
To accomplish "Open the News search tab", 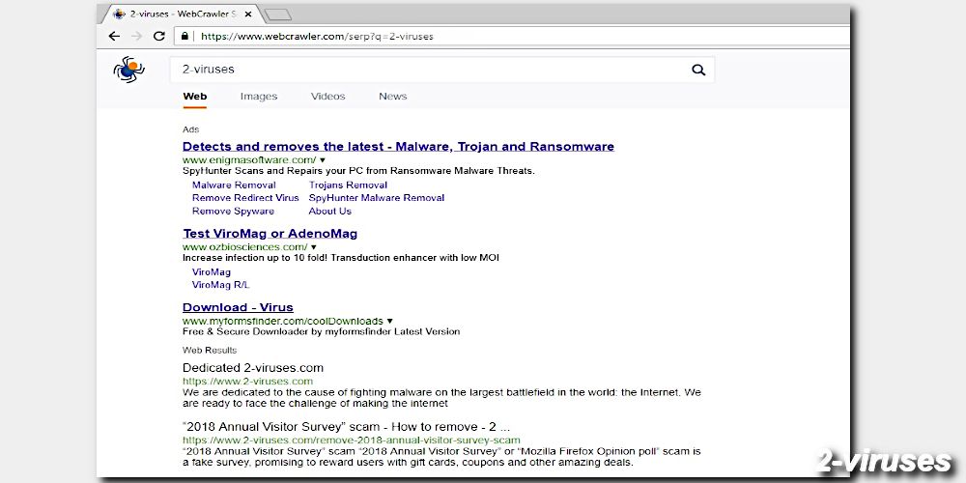I will pos(392,97).
